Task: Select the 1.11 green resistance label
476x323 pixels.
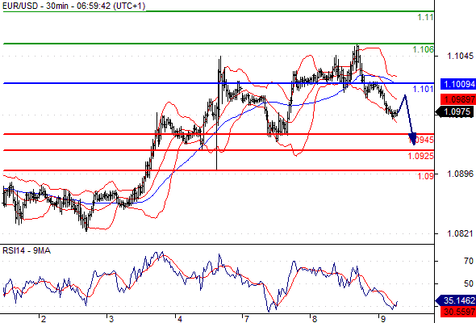Action: click(x=426, y=17)
